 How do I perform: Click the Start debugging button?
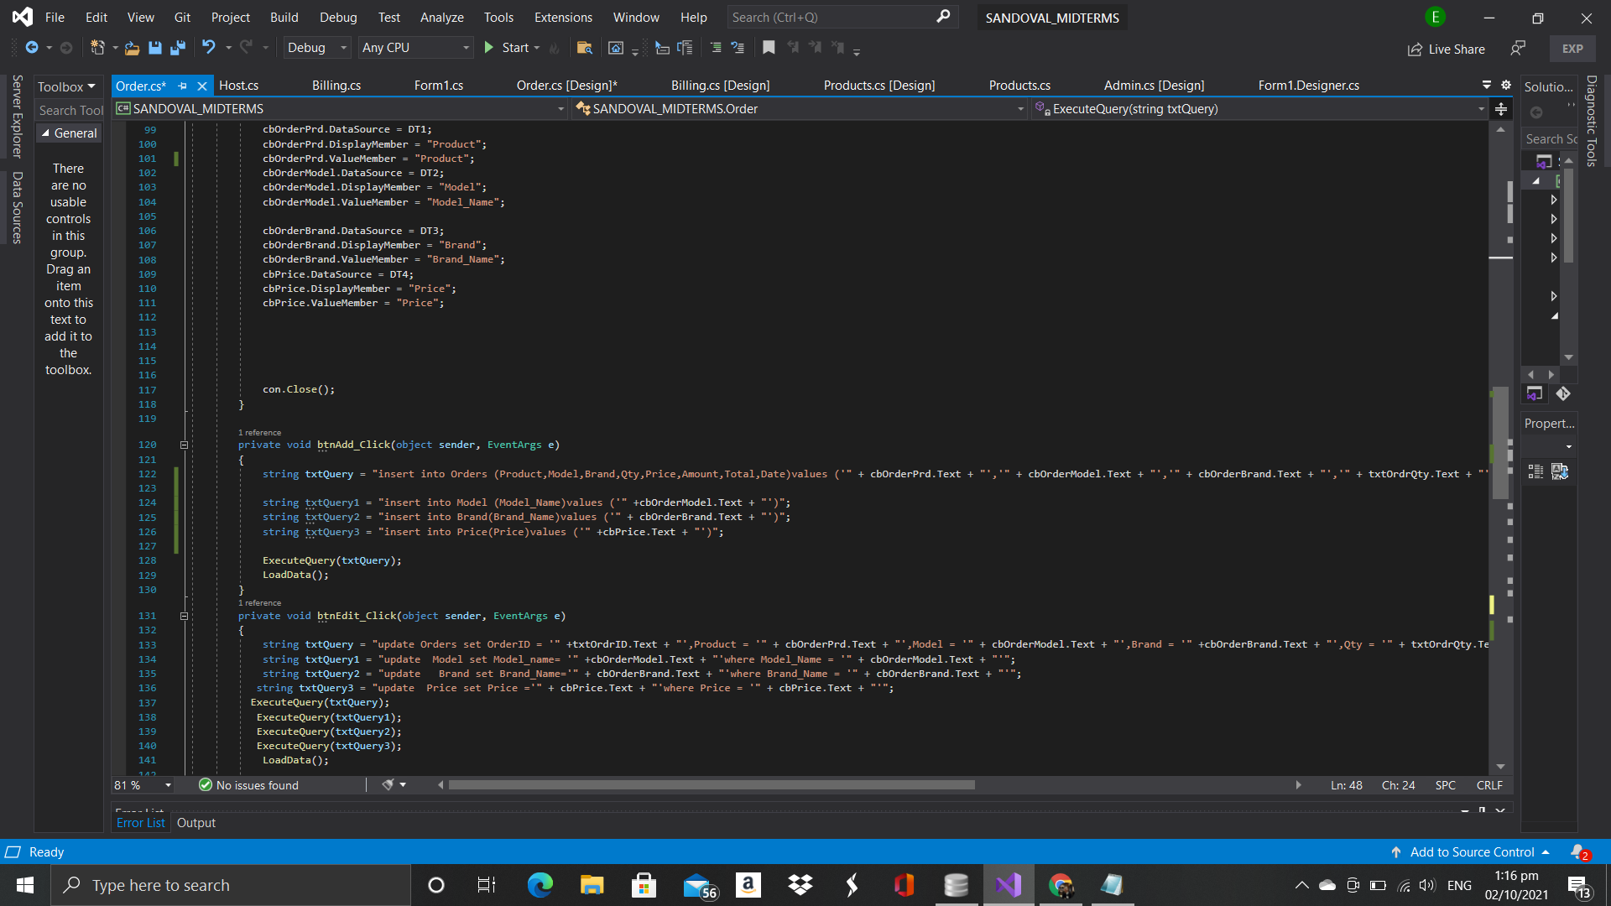coord(506,48)
